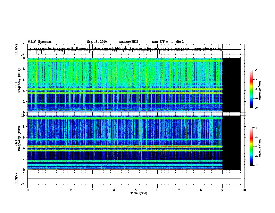Click time axis tick label "6"
This screenshot has width=275, height=213.
coord(157,190)
